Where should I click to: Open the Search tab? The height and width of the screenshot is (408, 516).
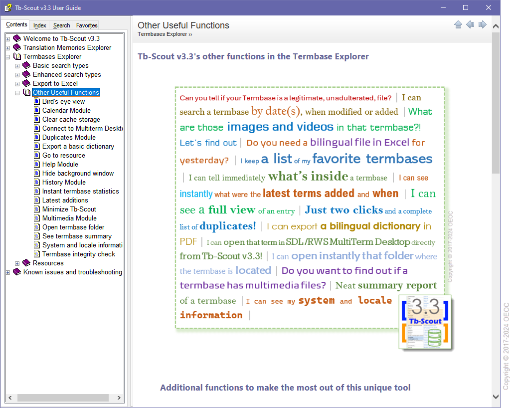(x=62, y=25)
